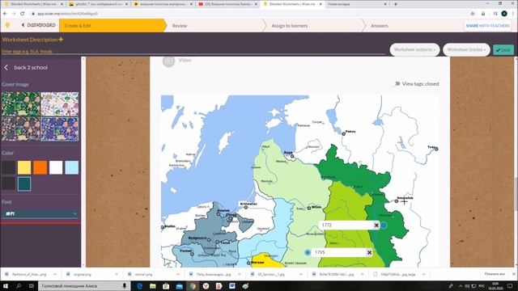518x291 pixels.
Task: Toggle the View tags: closed switch
Action: [397, 84]
